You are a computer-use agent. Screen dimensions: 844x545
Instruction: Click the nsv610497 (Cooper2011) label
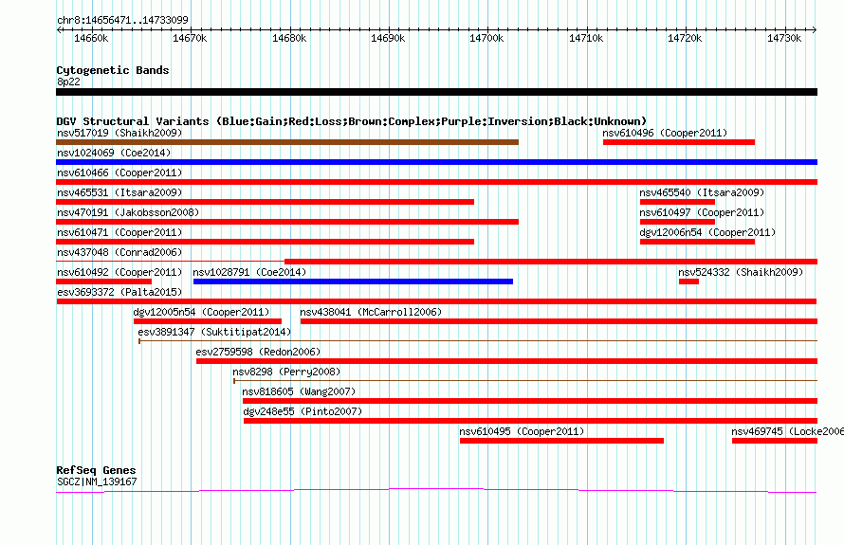coord(702,212)
